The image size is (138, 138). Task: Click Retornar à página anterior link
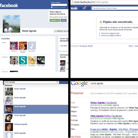111,36
